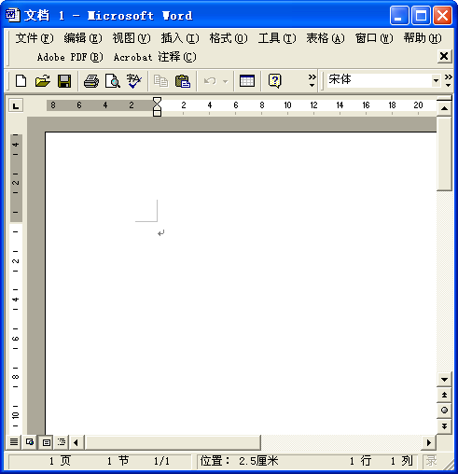Expand Formatting toolbar options chevron
458x474 pixels.
pyautogui.click(x=448, y=80)
